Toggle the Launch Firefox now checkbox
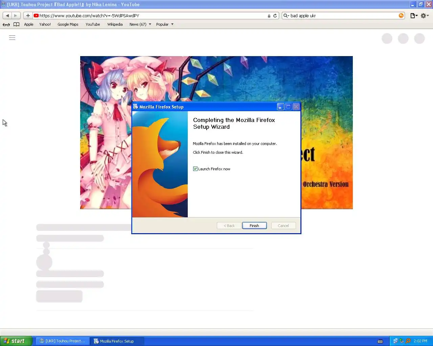The image size is (433, 346). (195, 169)
